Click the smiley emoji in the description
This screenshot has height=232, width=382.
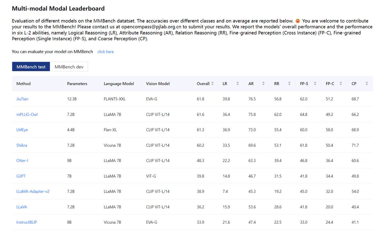(x=297, y=20)
